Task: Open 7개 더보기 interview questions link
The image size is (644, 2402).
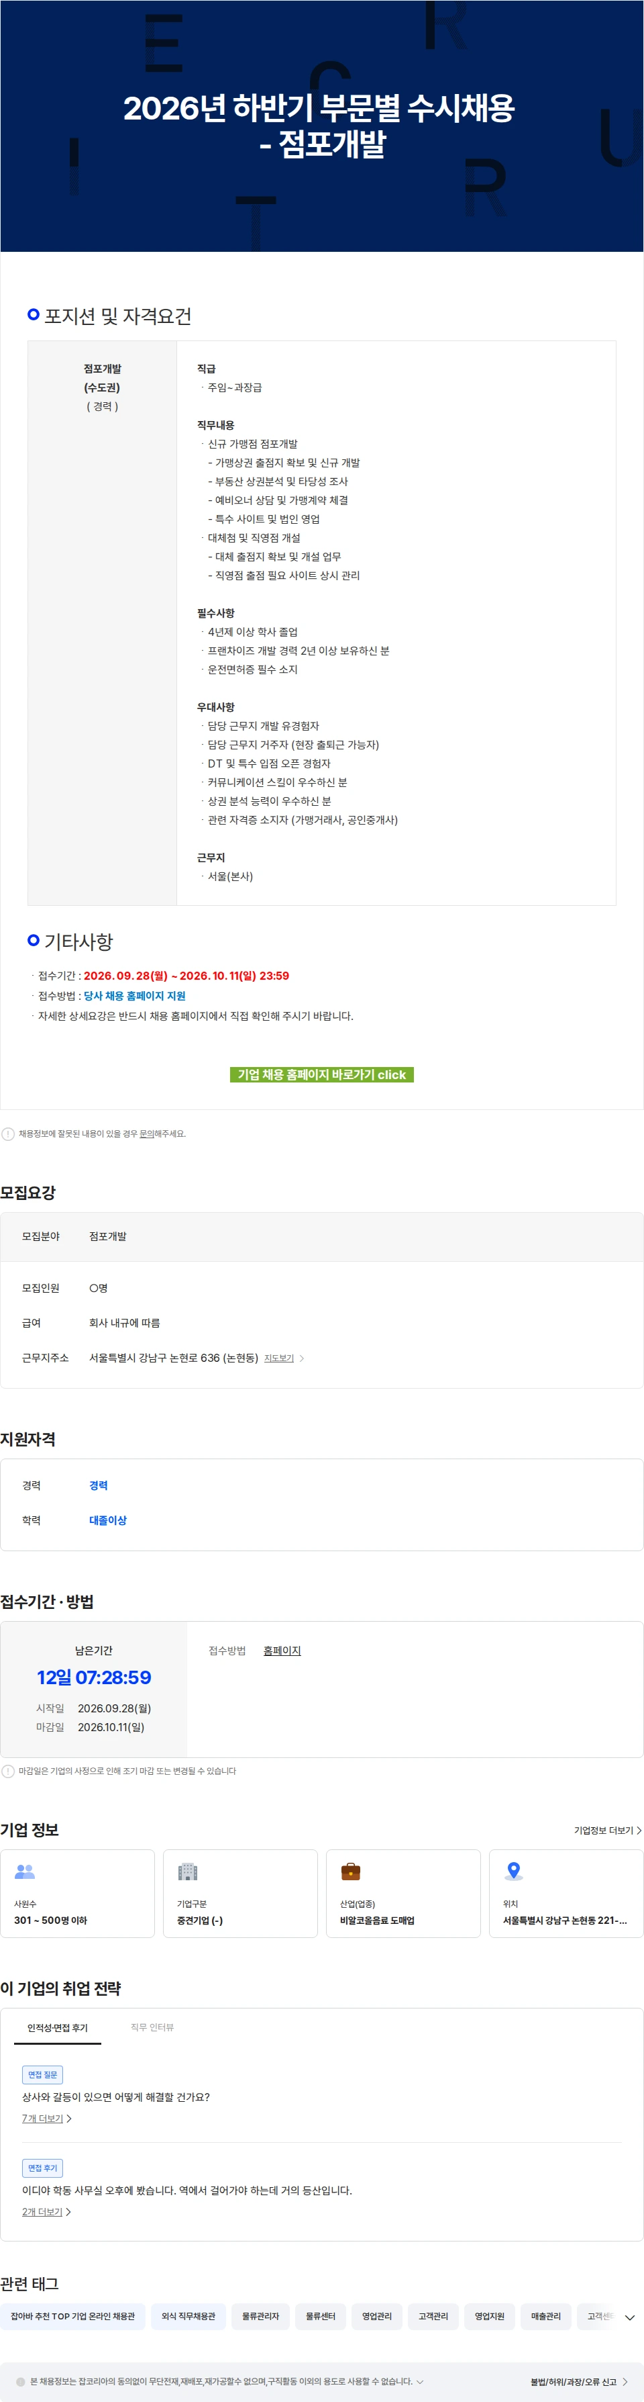Action: [x=46, y=2119]
